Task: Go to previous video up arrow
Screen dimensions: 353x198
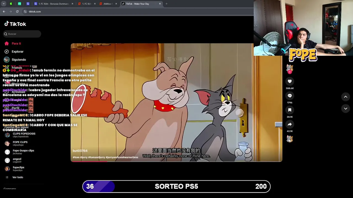Action: 346,97
